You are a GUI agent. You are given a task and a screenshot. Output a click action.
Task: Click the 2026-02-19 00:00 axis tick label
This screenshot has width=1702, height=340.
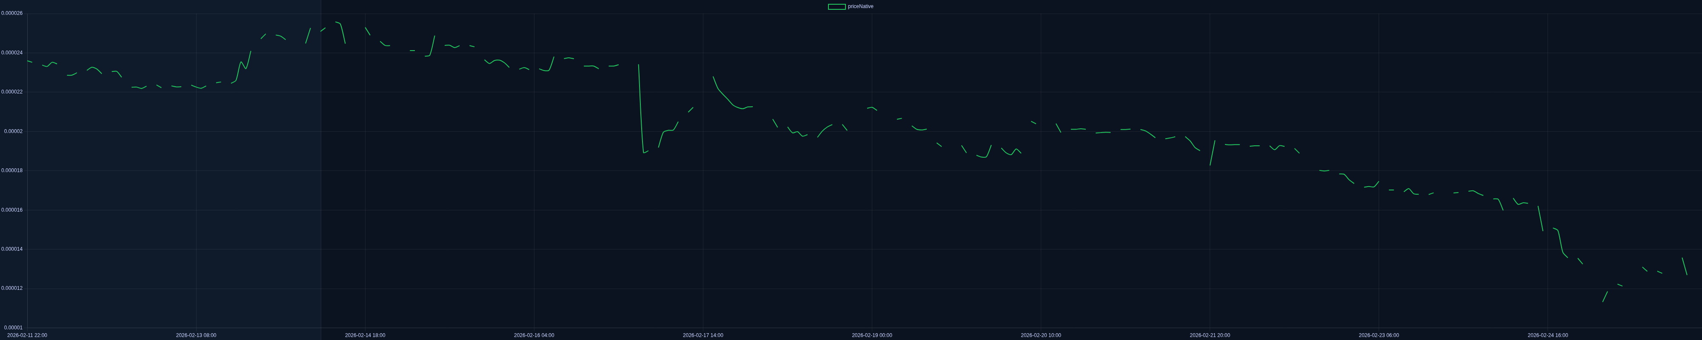click(x=872, y=335)
